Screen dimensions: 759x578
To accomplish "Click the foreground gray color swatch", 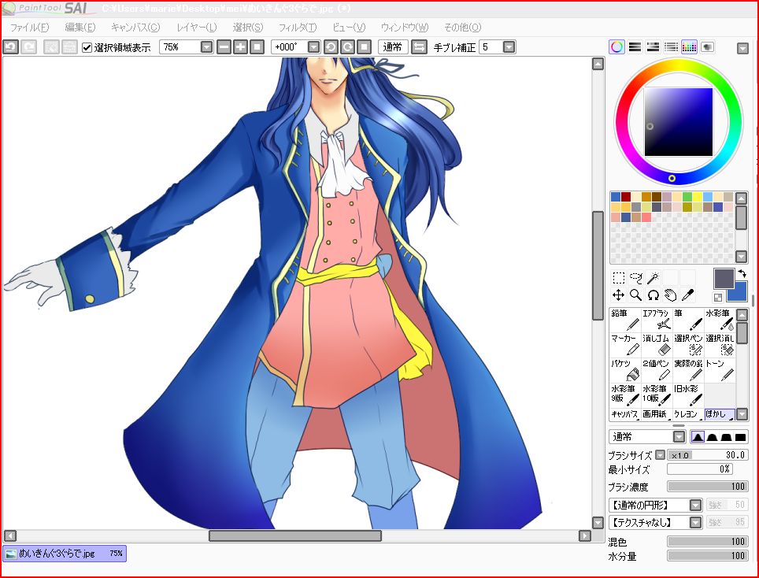I will coord(724,279).
